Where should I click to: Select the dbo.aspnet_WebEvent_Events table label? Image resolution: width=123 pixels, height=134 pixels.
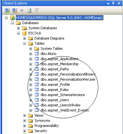click(x=65, y=110)
